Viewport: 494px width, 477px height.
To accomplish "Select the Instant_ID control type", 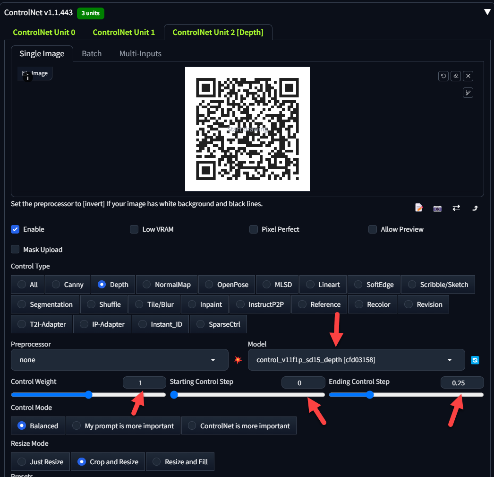I will (161, 324).
